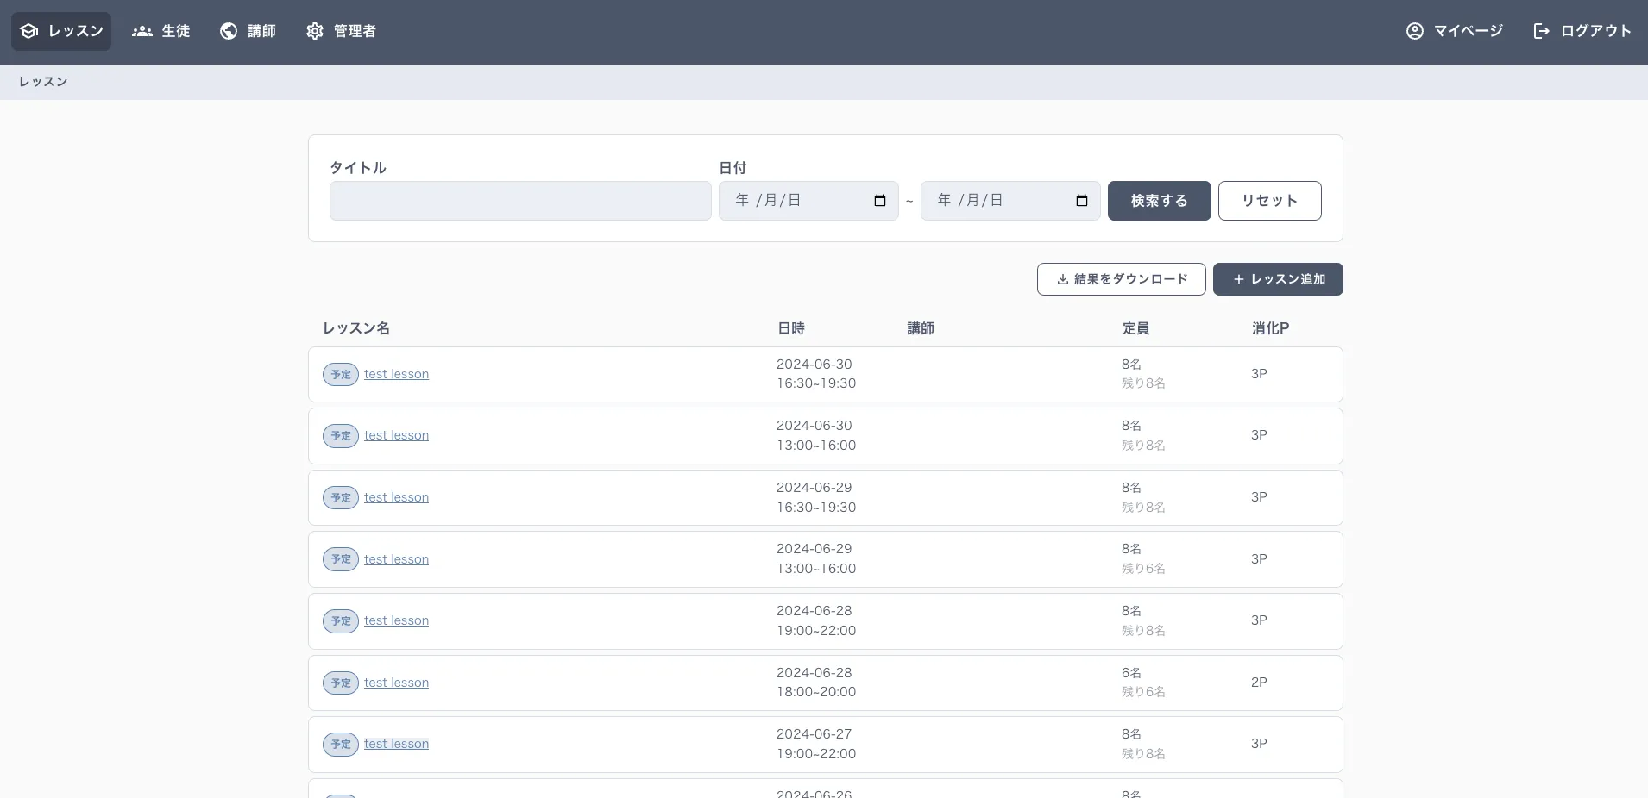Click the 予定 badge for 2024-06-27 lesson
Viewport: 1648px width, 798px height.
tap(341, 745)
